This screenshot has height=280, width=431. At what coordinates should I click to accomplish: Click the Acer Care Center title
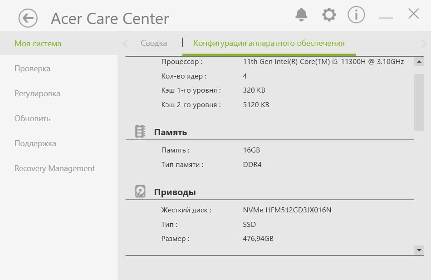110,19
